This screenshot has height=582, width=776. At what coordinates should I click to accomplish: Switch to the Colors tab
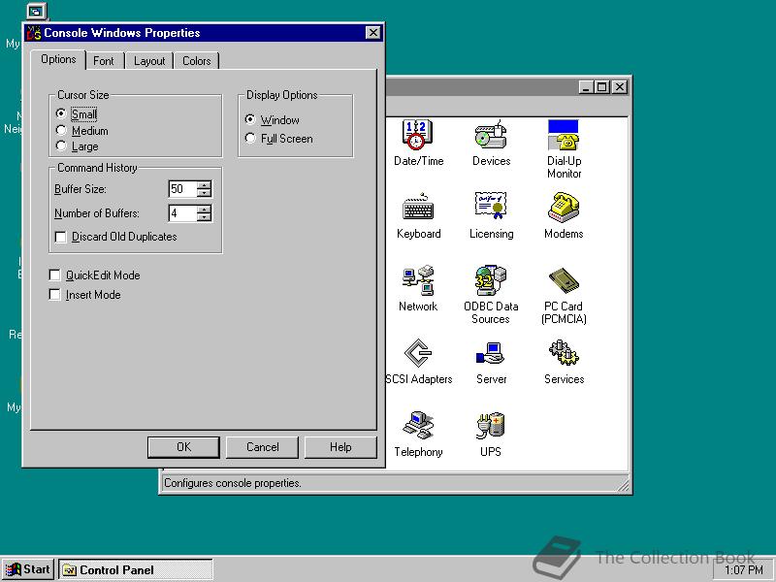[197, 61]
